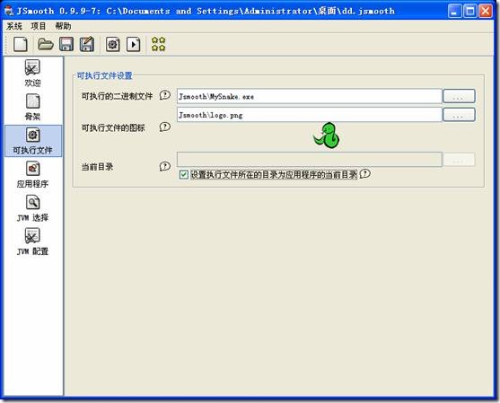Open the 项目 menu
The image size is (500, 403).
point(39,26)
